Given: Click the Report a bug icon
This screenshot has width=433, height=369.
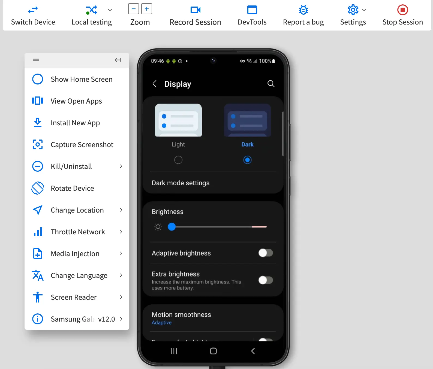Looking at the screenshot, I should [303, 10].
